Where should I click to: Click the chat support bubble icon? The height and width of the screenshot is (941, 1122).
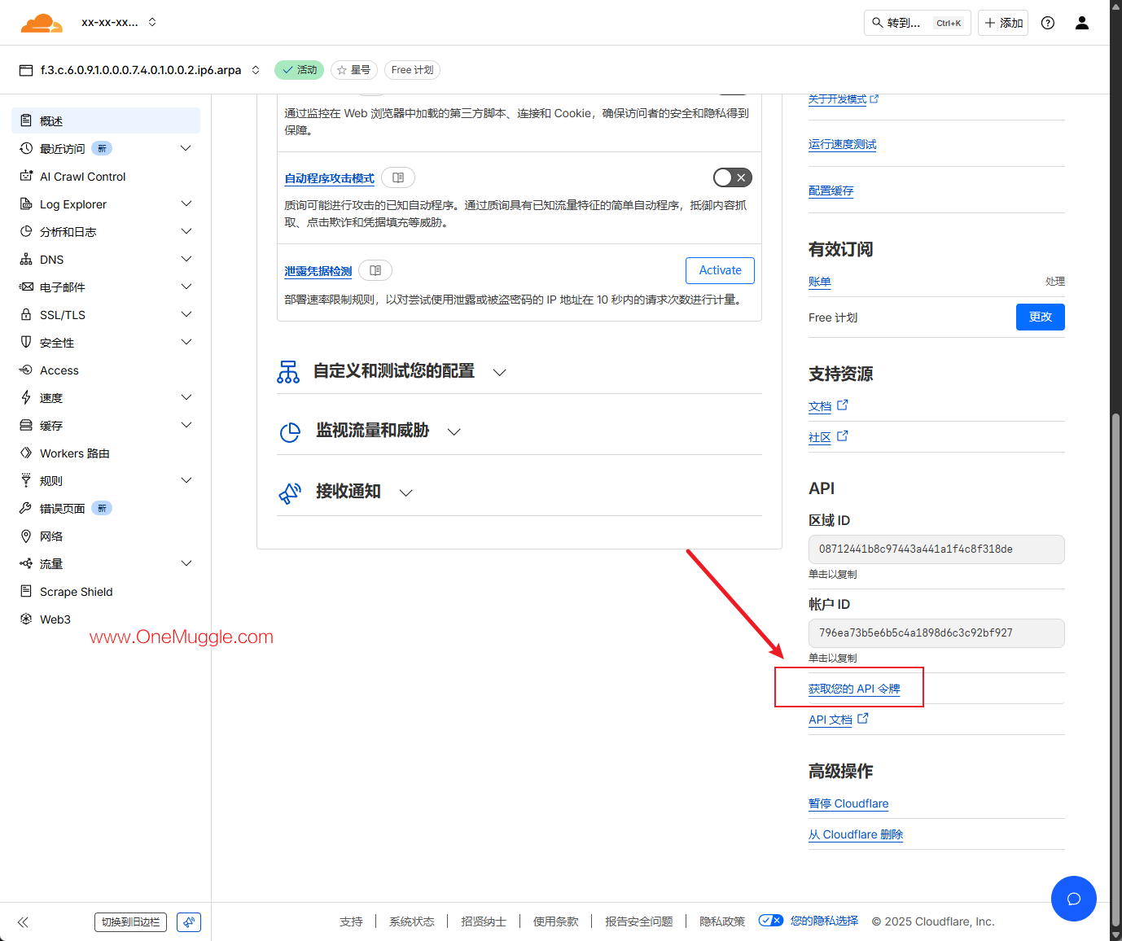[x=1074, y=899]
